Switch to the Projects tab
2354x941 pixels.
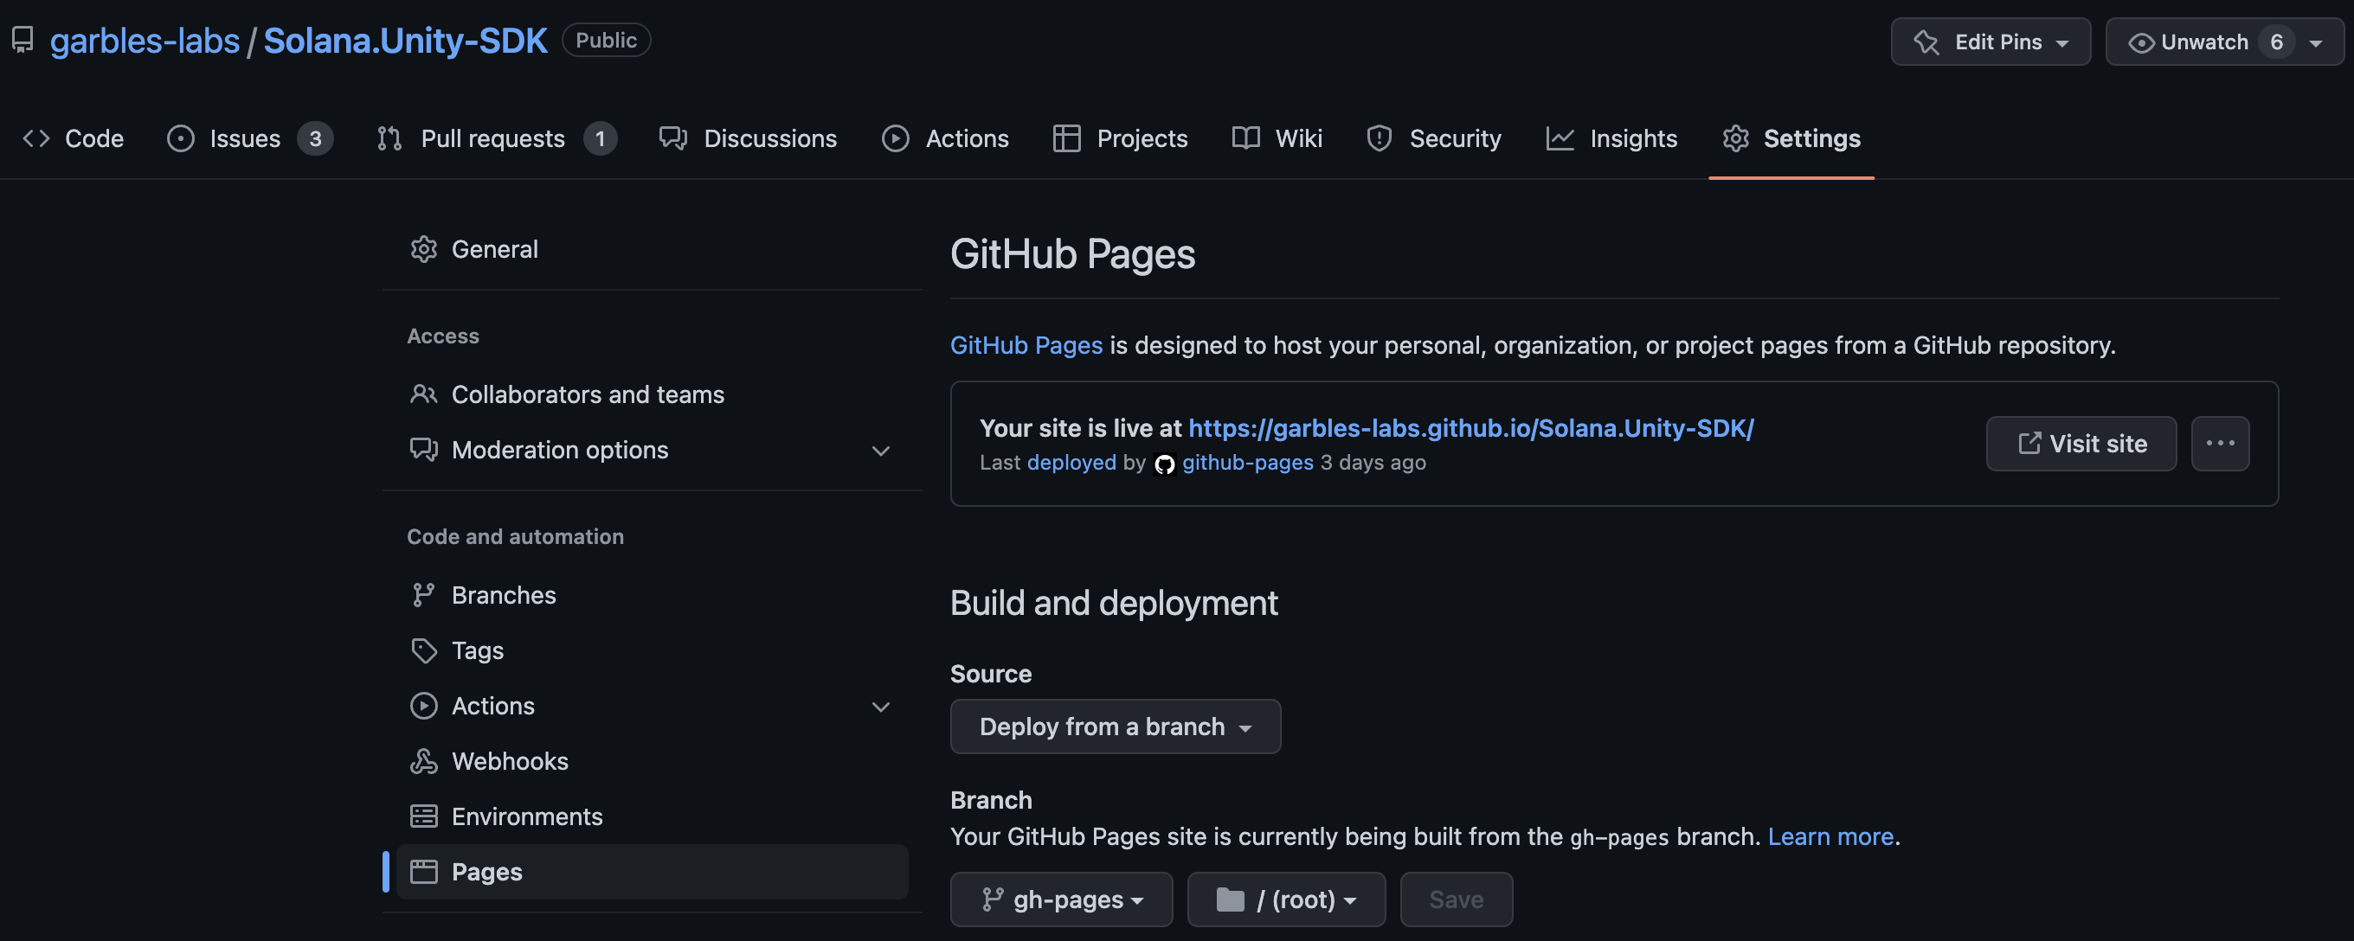tap(1119, 138)
